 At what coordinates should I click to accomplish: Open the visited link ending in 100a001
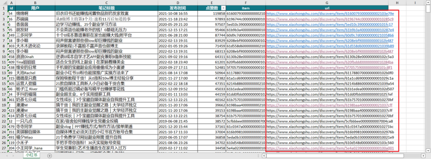330,148
